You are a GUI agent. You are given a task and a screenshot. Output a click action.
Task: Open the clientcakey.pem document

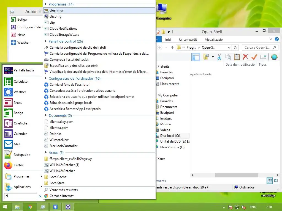click(x=99, y=122)
